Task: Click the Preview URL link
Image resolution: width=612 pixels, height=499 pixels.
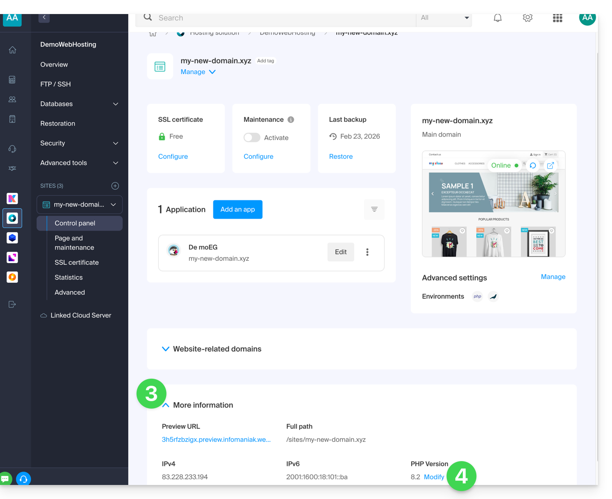Action: click(x=216, y=440)
